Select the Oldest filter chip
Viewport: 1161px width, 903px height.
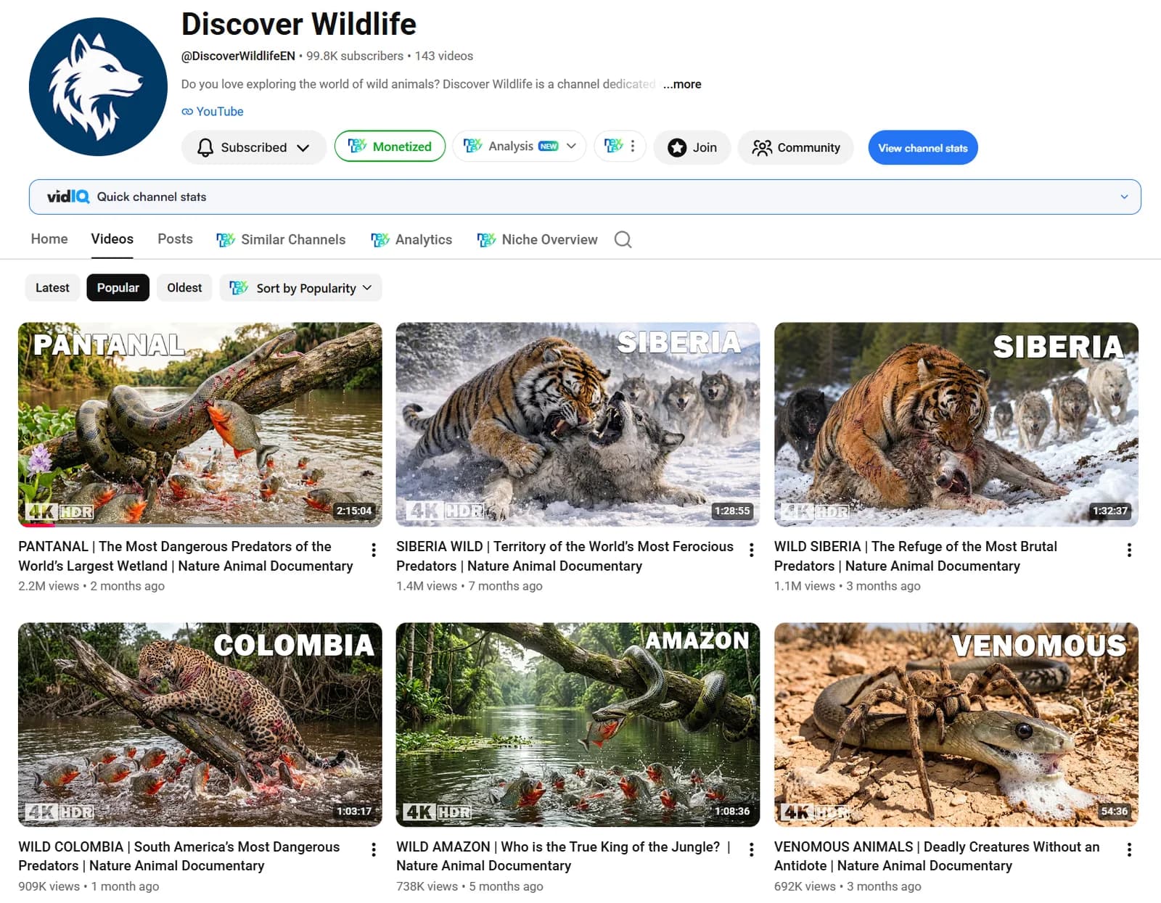click(x=184, y=288)
